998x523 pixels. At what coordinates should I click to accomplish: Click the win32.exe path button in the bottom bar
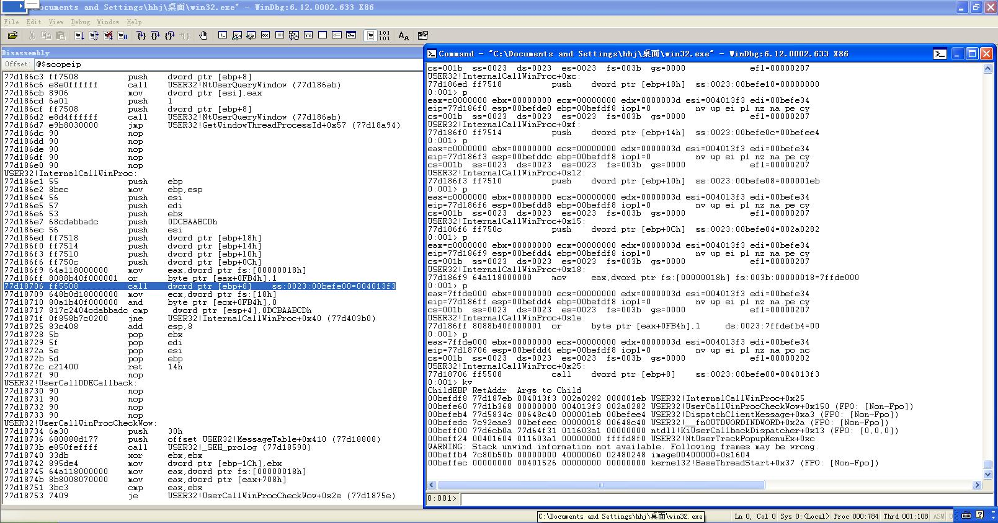click(621, 516)
